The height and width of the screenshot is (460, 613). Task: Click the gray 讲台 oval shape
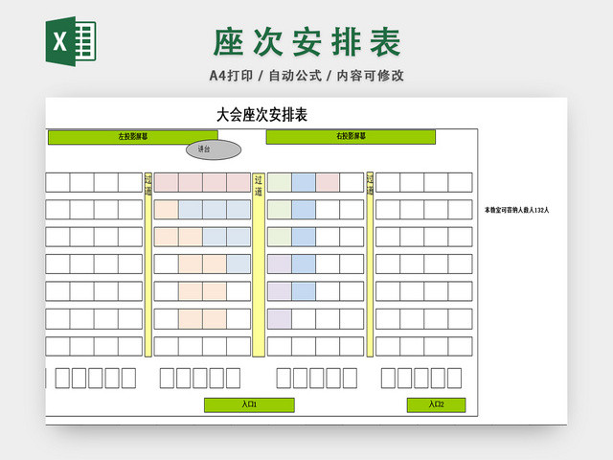tap(214, 149)
